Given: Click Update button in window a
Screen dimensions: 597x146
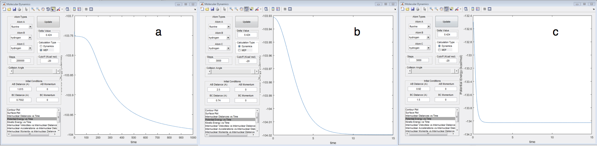Looking at the screenshot, I should click(48, 22).
